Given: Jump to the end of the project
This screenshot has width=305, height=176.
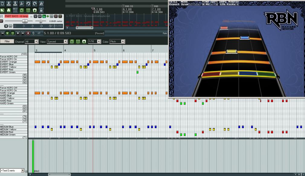Looking at the screenshot, I should 23,33.
